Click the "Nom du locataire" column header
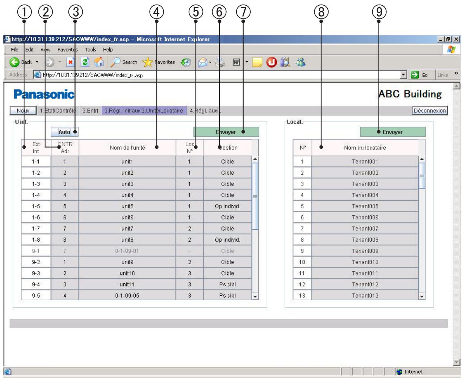This screenshot has height=378, width=462. [365, 148]
